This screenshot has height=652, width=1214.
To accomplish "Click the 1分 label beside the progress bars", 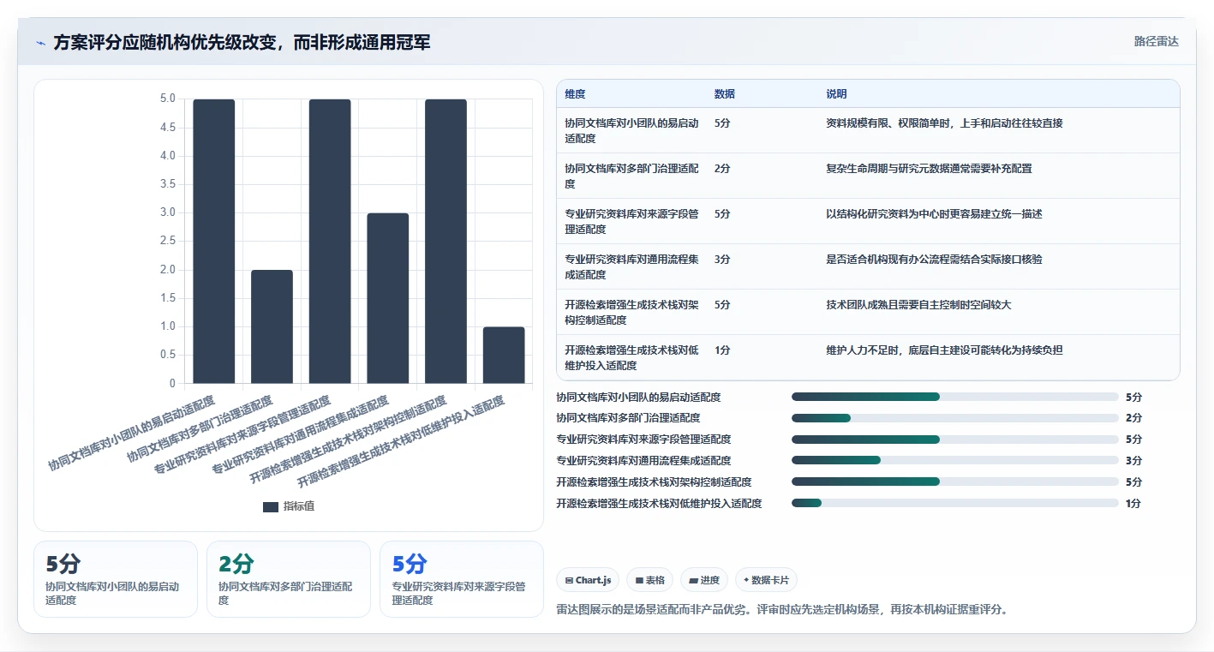I will (x=1133, y=504).
